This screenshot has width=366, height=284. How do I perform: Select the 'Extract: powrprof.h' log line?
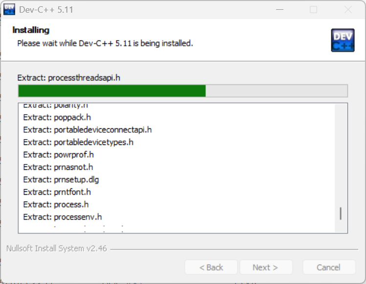pyautogui.click(x=59, y=155)
